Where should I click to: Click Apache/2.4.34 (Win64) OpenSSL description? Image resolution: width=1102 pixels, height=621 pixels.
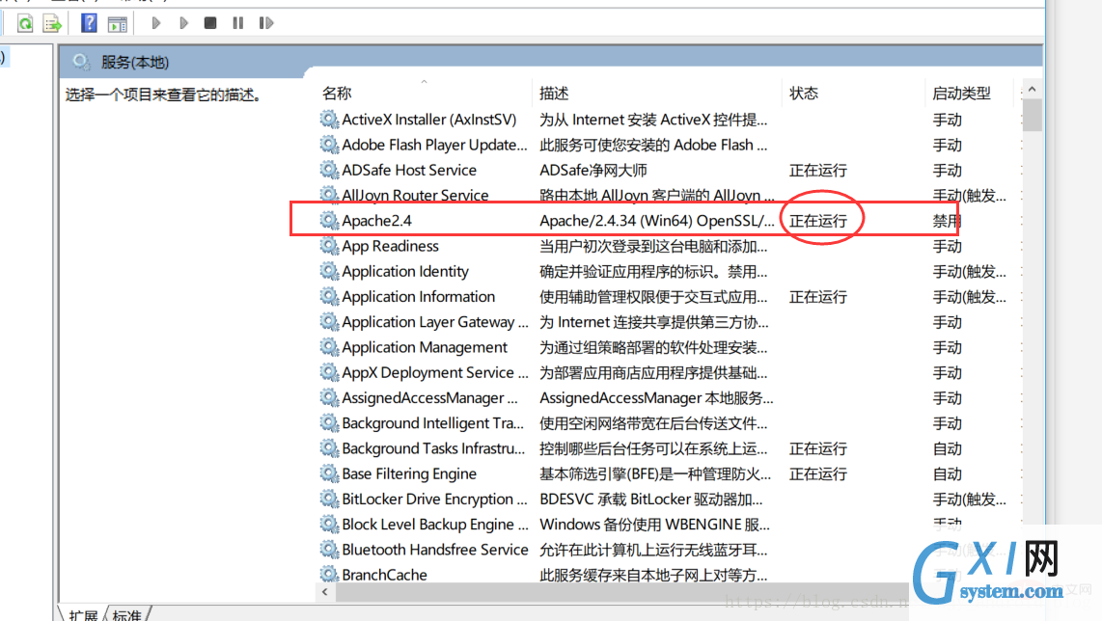tap(657, 221)
